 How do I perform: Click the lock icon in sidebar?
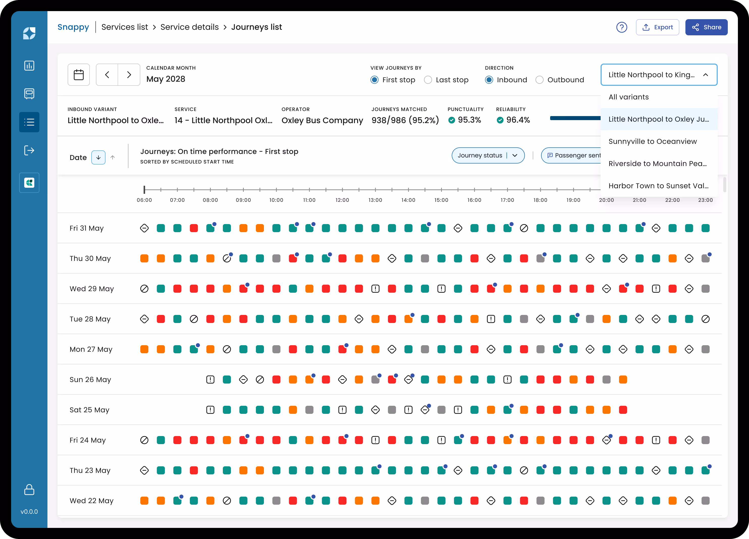[x=29, y=490]
